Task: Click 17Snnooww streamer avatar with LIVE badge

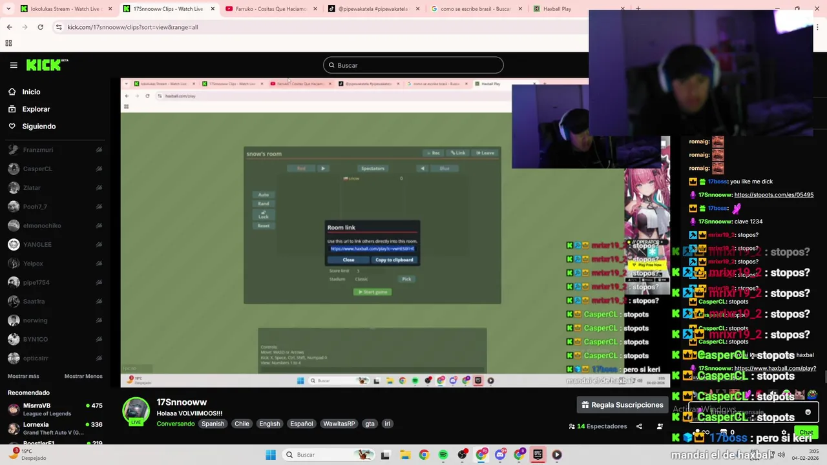Action: pos(136,411)
